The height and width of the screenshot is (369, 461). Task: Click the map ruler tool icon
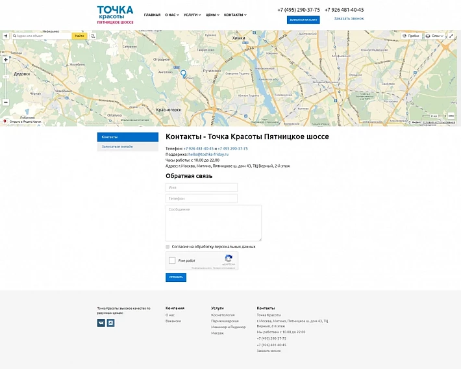click(451, 115)
